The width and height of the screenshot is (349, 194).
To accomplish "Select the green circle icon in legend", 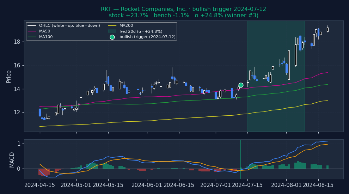I will tap(112, 37).
